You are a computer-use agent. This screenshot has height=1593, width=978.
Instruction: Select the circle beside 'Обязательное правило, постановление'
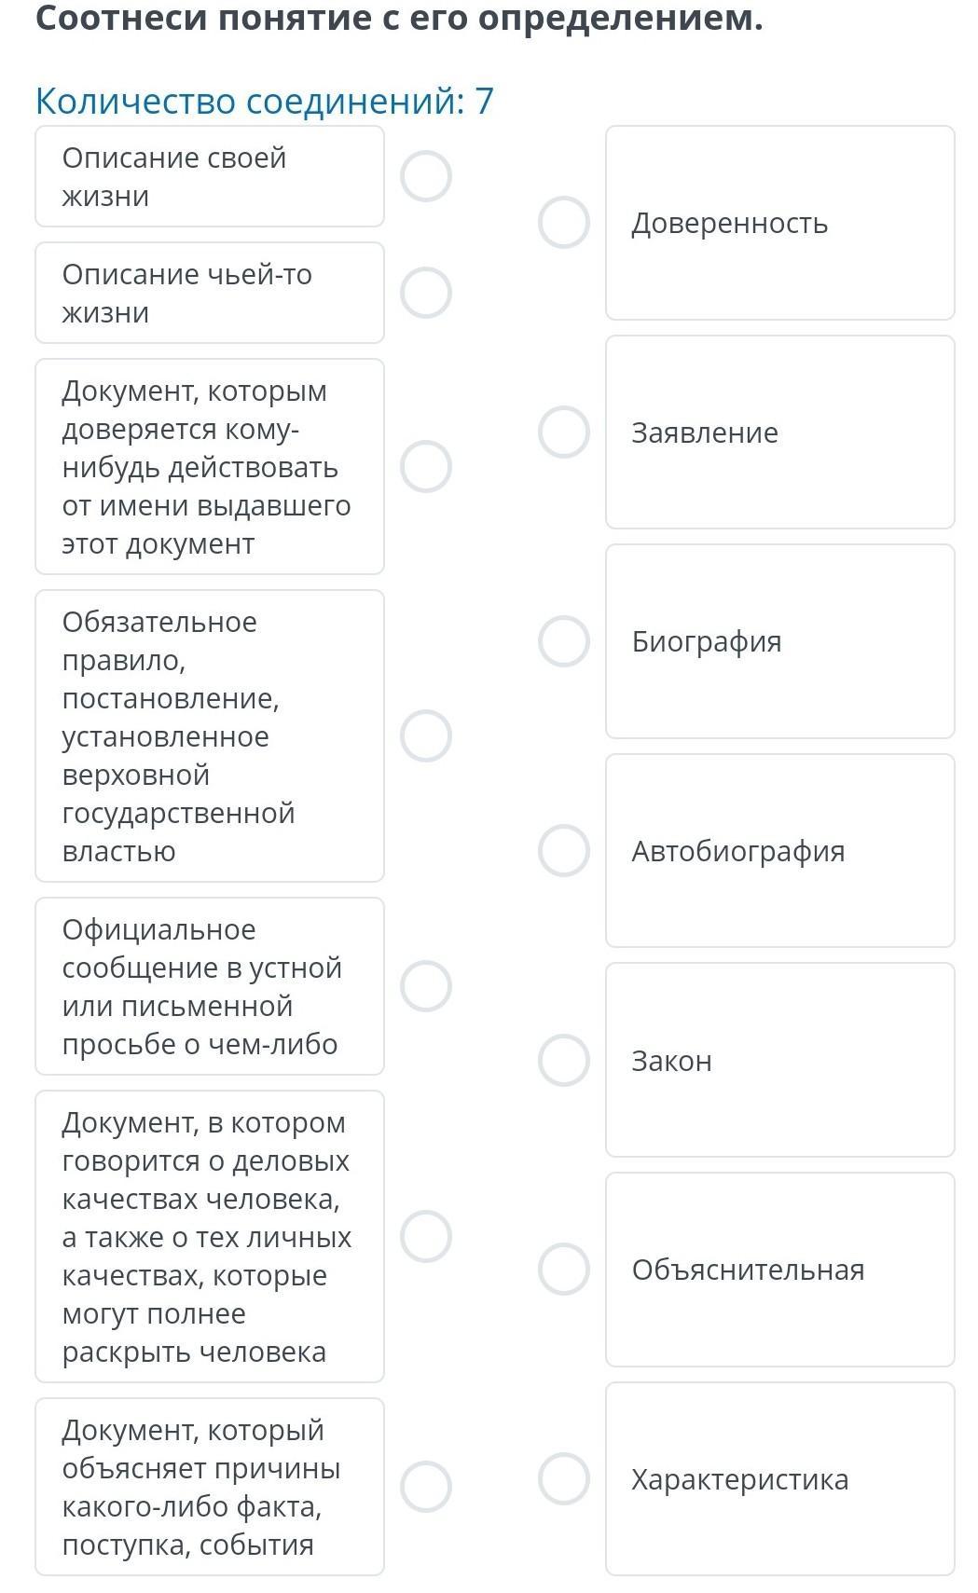pyautogui.click(x=426, y=735)
